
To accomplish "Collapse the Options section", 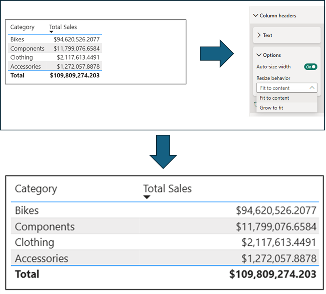I will coord(271,55).
